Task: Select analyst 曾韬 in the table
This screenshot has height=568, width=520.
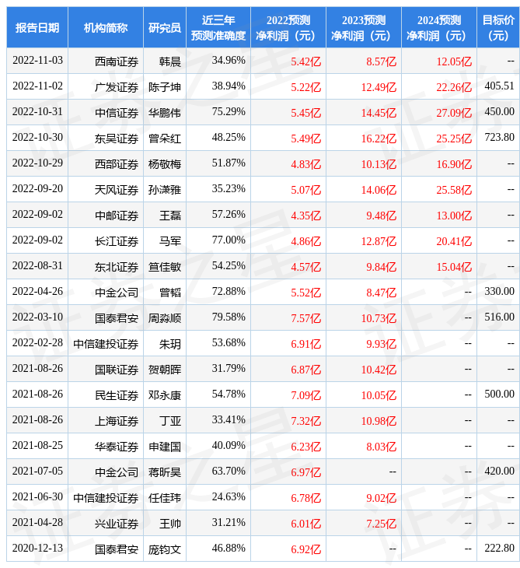Action: (165, 292)
